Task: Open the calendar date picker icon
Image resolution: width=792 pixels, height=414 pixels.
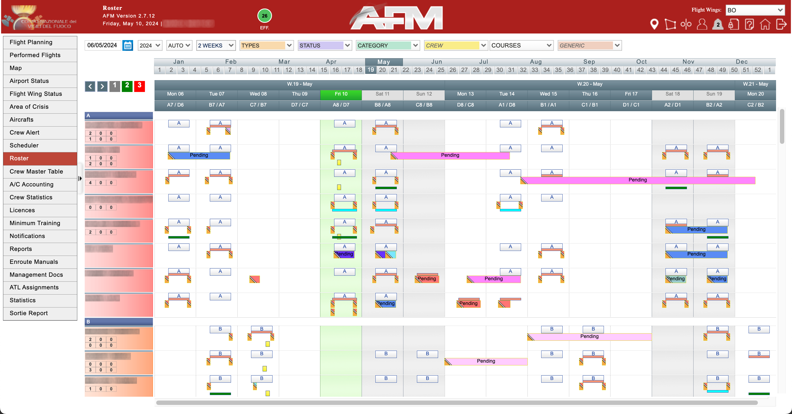Action: tap(128, 45)
